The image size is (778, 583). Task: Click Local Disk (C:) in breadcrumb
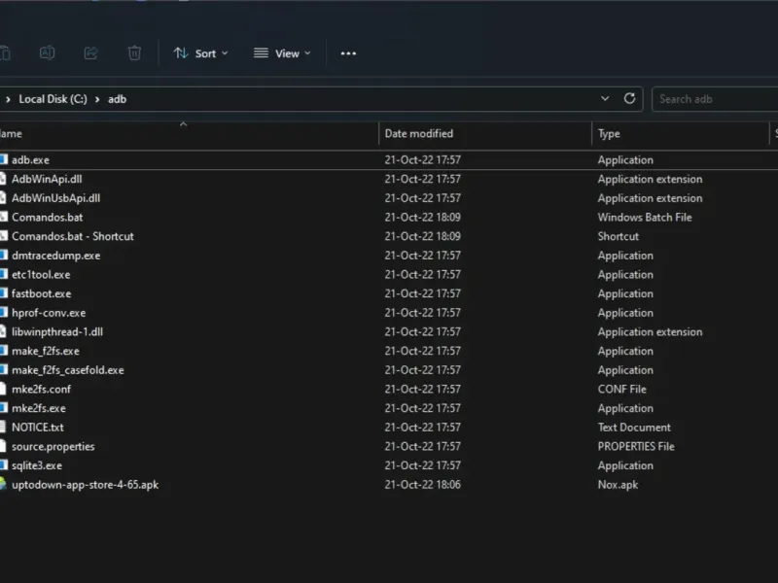[x=53, y=99]
